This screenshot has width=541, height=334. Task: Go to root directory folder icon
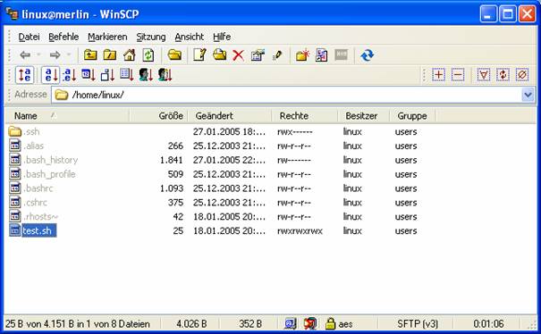pos(110,55)
